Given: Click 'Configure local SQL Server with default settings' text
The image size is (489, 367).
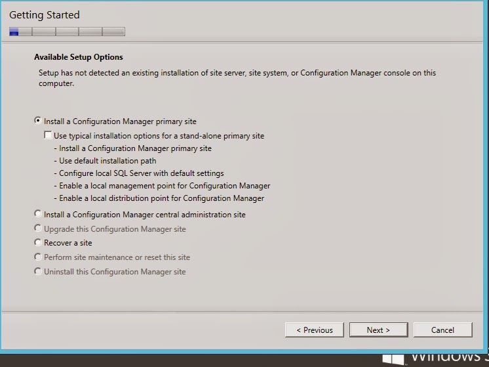Looking at the screenshot, I should pyautogui.click(x=139, y=173).
